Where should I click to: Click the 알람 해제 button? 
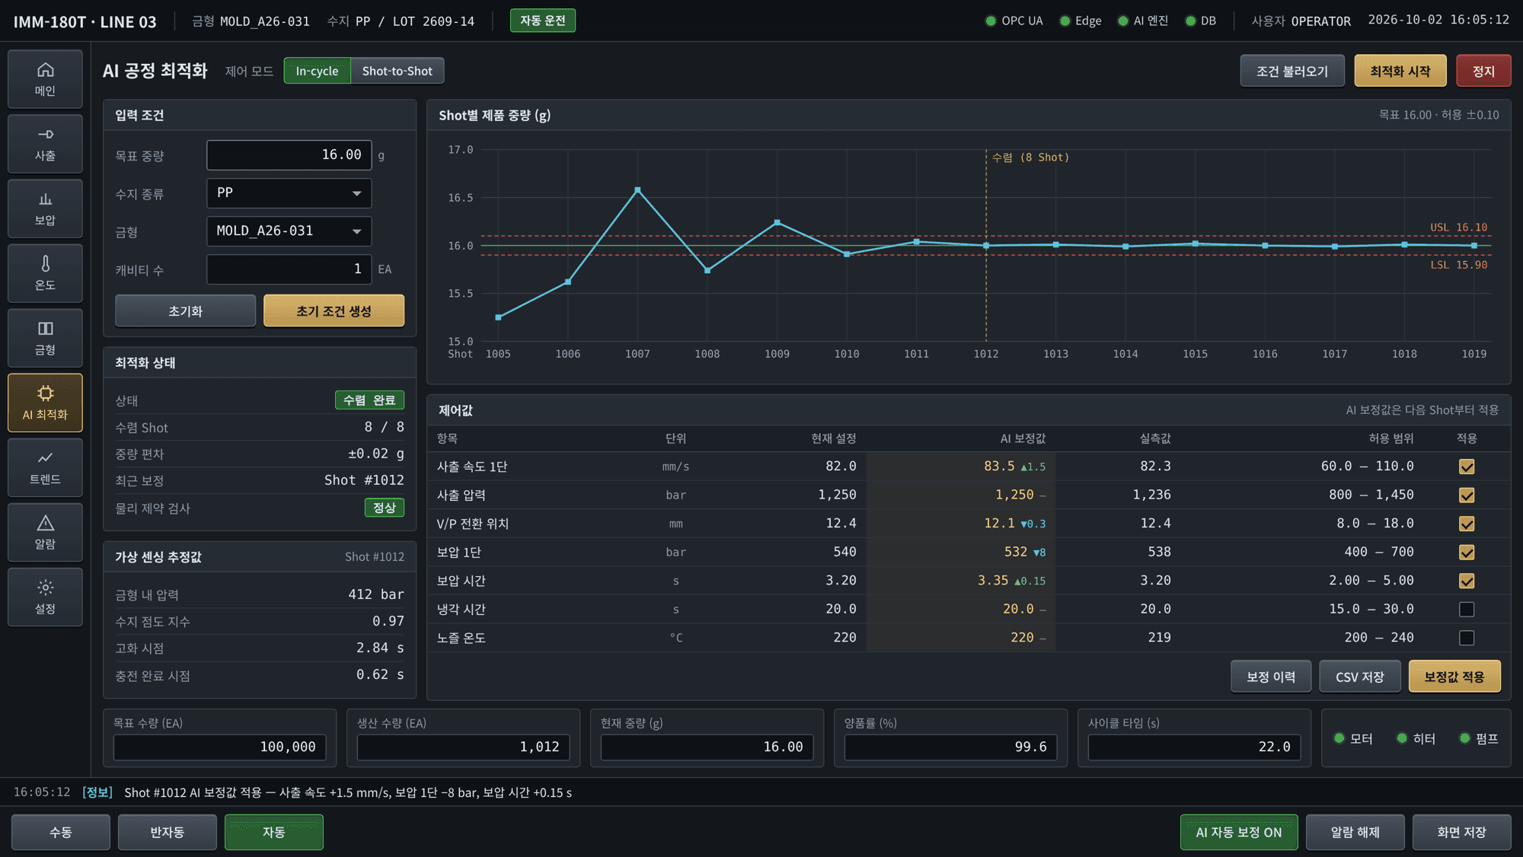click(1355, 832)
